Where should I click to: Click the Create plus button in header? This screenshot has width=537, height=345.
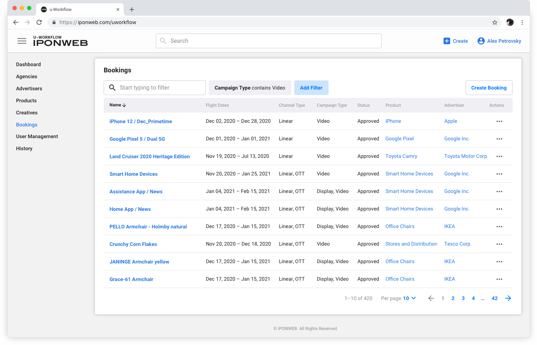pos(456,41)
